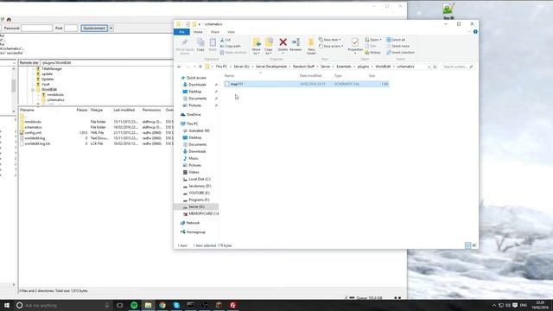Viewport: 553px width, 311px height.
Task: Click Cut in the Clipboard group
Action: click(x=226, y=40)
